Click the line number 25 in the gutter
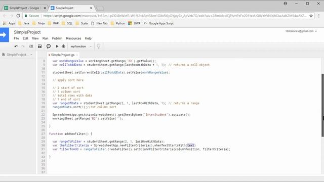This screenshot has width=324, height=182. [x=43, y=126]
